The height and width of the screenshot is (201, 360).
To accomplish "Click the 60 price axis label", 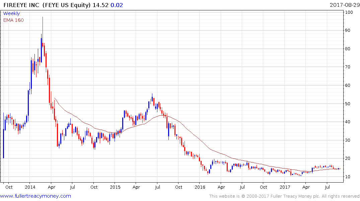I will (348, 85).
